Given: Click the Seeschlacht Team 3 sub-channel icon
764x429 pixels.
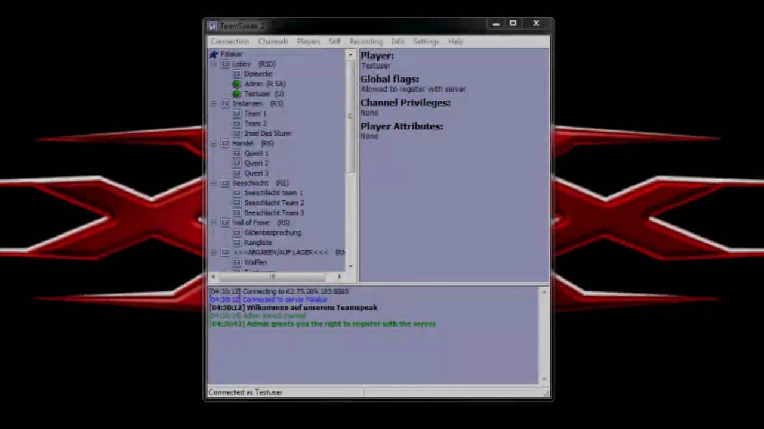Looking at the screenshot, I should coord(237,213).
